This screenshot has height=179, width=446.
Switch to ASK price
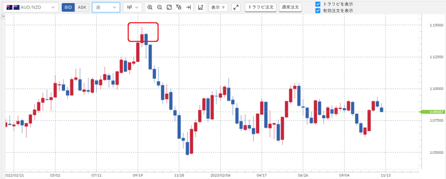click(x=82, y=7)
